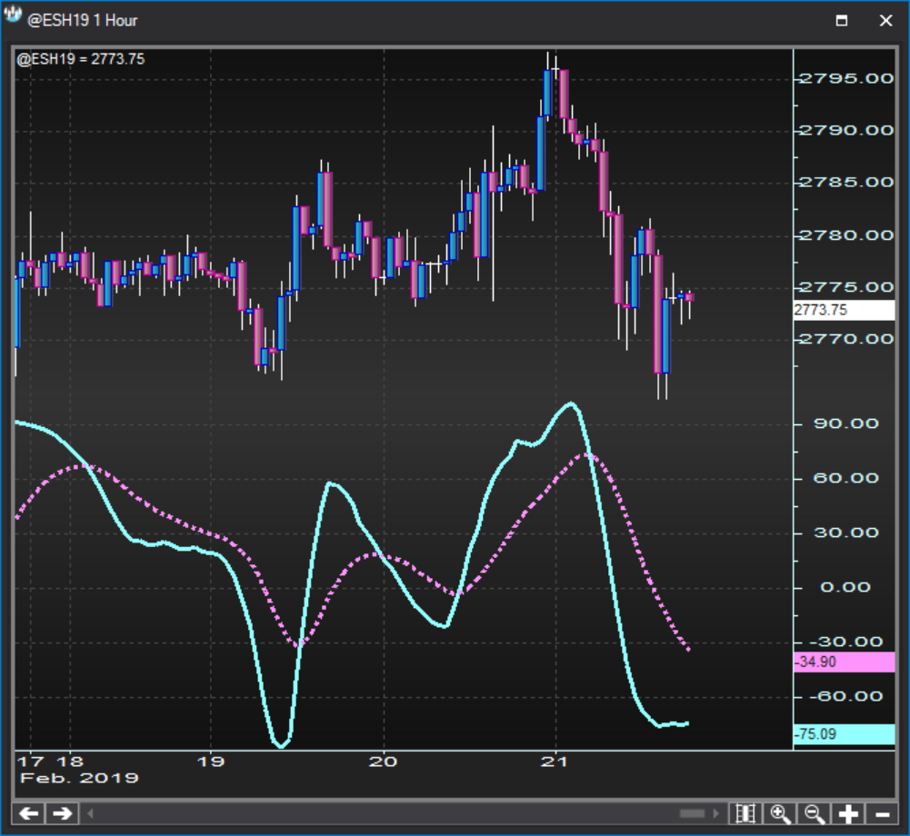Maximize the @ESH19 chart window
The width and height of the screenshot is (910, 836).
[x=842, y=21]
